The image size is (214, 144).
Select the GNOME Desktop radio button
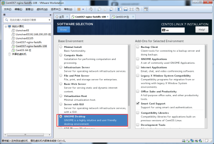pos(61,116)
